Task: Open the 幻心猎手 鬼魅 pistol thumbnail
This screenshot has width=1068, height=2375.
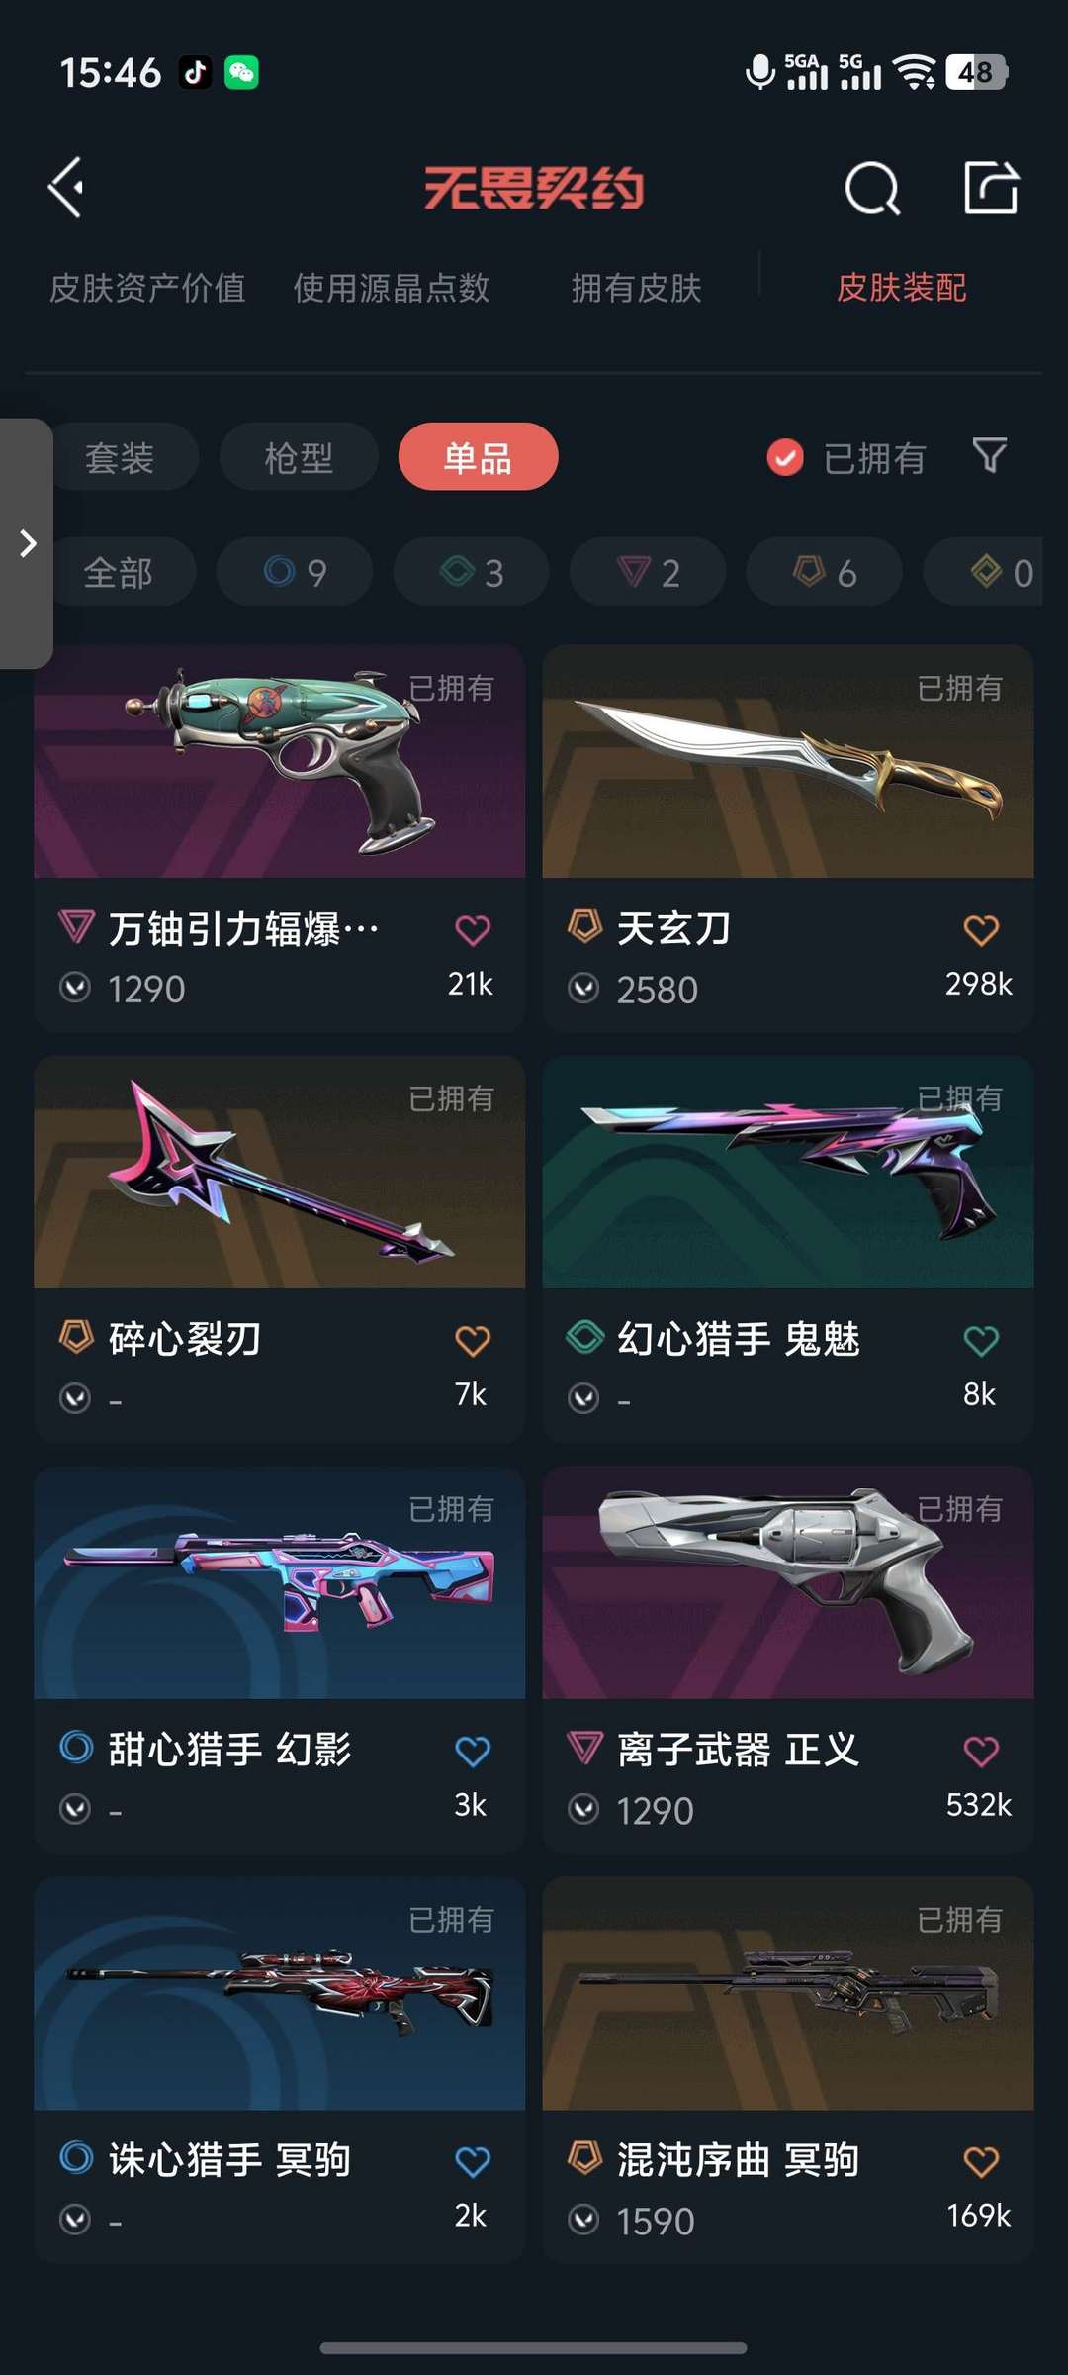Action: coord(788,1172)
